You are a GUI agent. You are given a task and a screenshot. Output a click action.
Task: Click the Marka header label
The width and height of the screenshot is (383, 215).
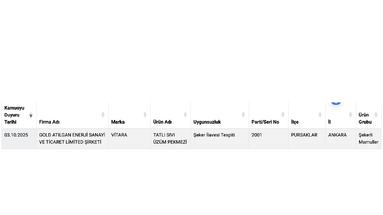point(118,122)
